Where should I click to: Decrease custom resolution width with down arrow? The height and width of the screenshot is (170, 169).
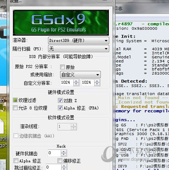click(x=76, y=84)
